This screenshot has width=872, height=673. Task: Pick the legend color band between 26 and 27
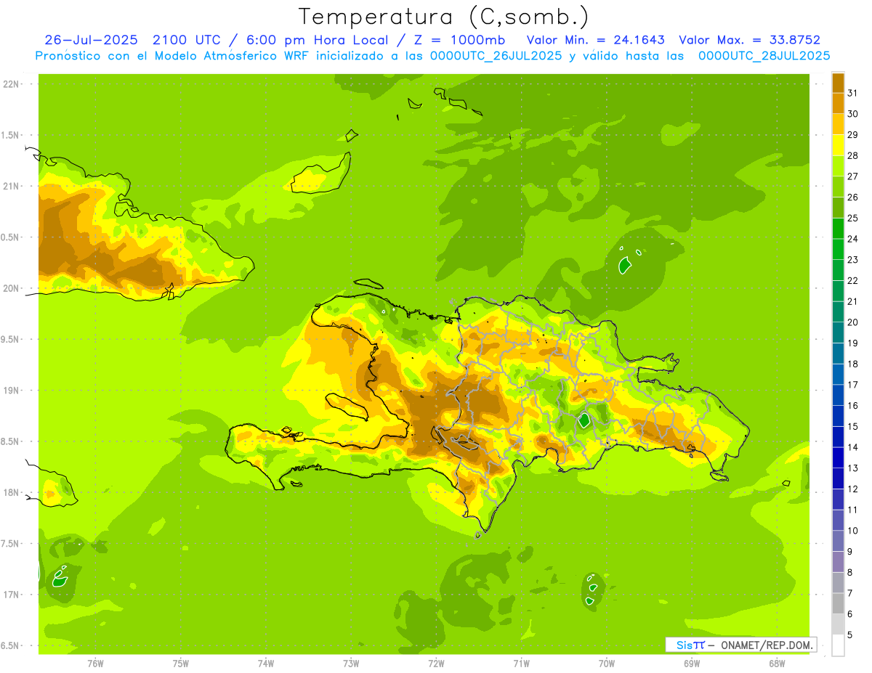pyautogui.click(x=838, y=187)
